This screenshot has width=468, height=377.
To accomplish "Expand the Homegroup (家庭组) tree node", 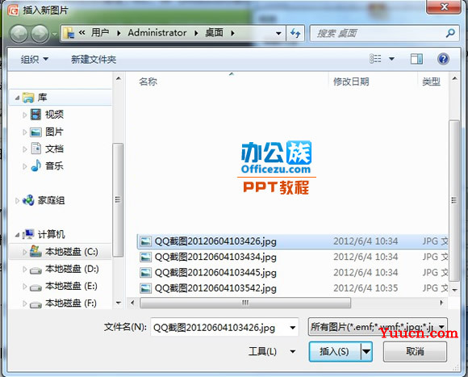I will coord(17,200).
